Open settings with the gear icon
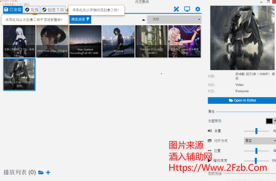276x181 pixels. coord(198,9)
